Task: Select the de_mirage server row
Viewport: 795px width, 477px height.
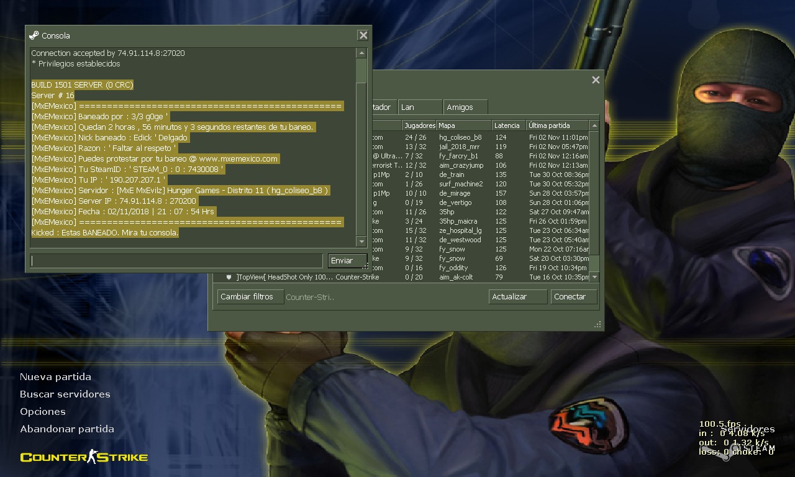Action: click(x=480, y=193)
